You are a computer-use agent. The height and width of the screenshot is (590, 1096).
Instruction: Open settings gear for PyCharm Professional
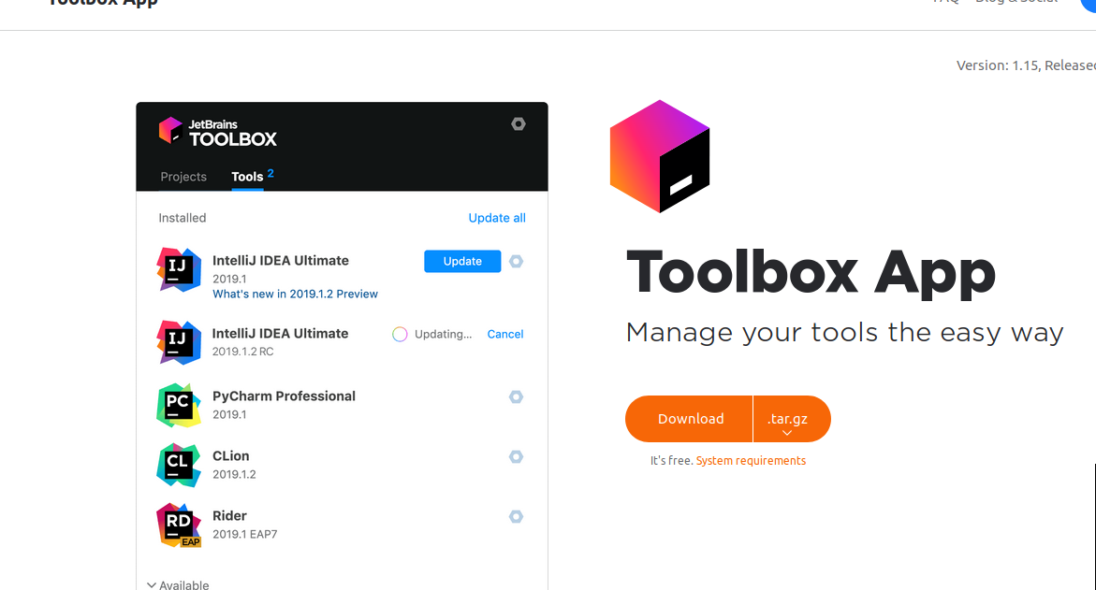[x=516, y=396]
